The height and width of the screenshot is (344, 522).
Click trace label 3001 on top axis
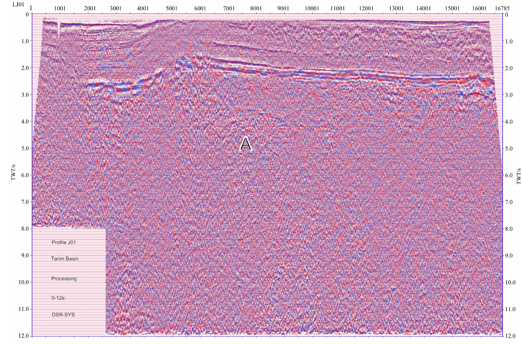pos(115,8)
